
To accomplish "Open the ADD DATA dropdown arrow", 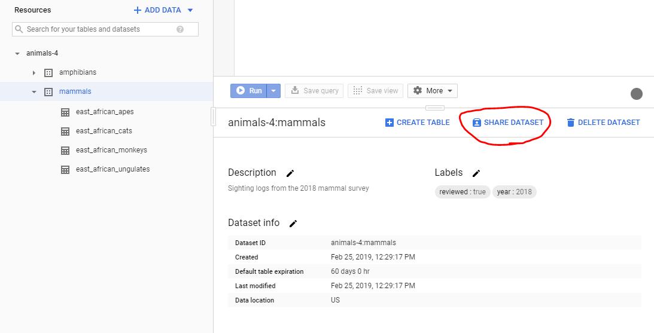I will point(190,10).
